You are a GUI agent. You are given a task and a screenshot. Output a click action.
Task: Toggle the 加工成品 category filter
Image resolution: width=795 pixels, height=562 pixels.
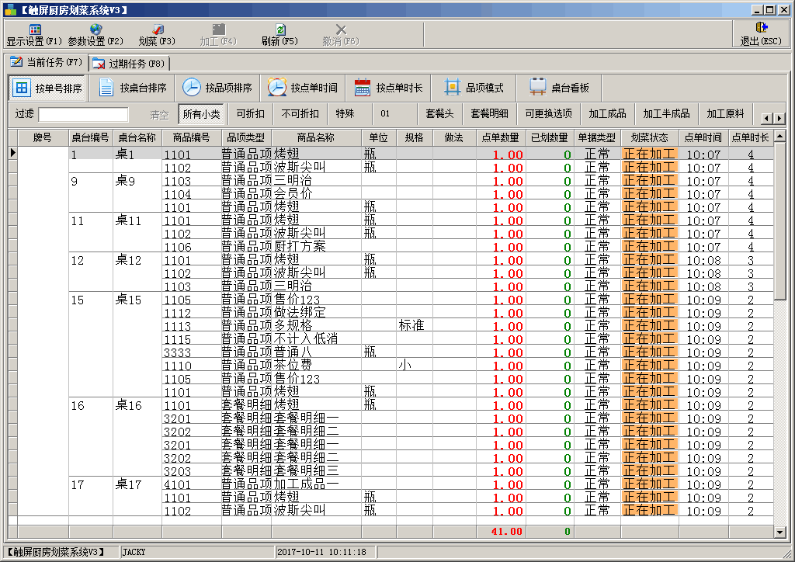[607, 114]
